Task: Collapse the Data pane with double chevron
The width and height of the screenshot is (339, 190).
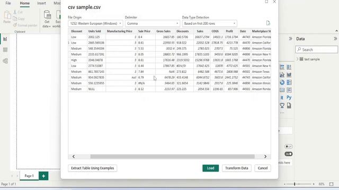Action: tap(335, 39)
